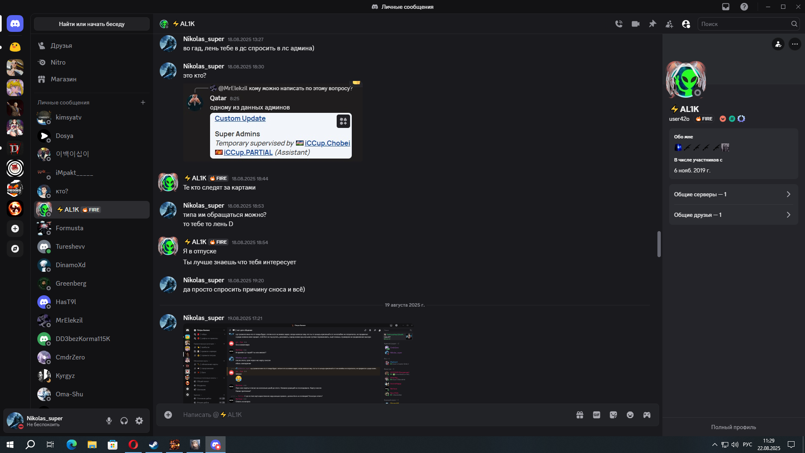Open the iCCup.Chobei link
Image resolution: width=805 pixels, height=453 pixels.
click(327, 143)
